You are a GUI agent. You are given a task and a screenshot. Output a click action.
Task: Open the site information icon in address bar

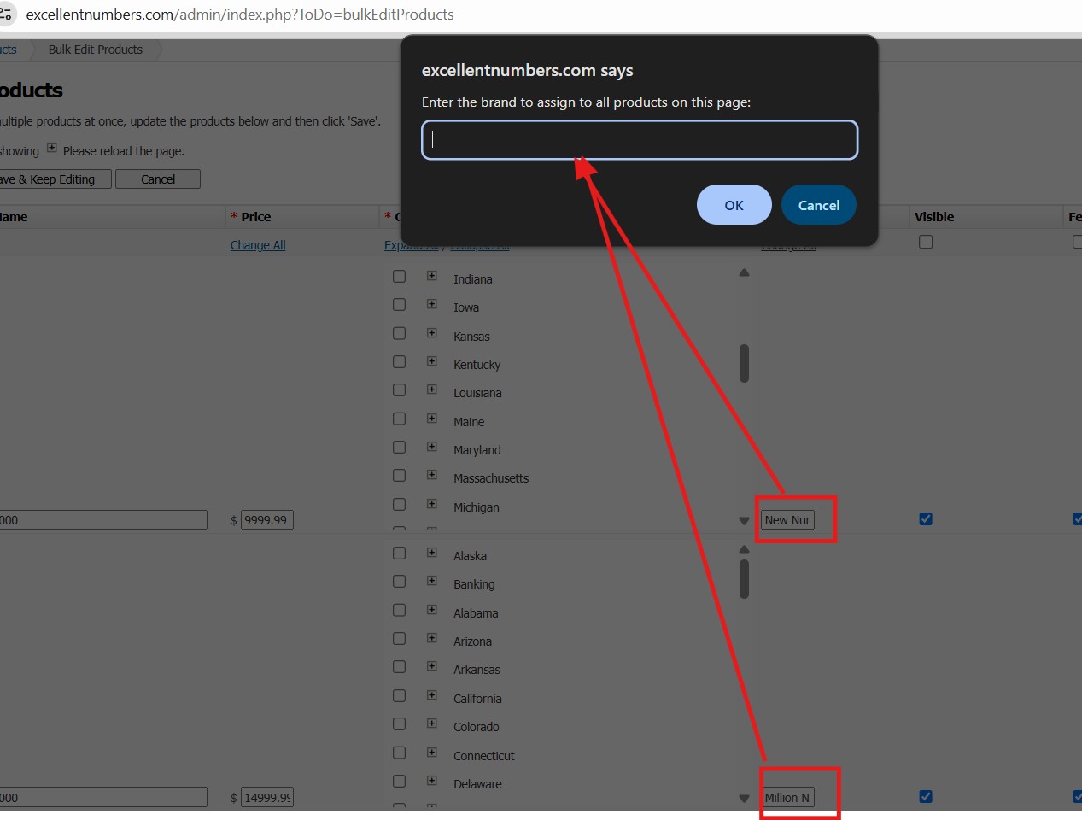[5, 14]
